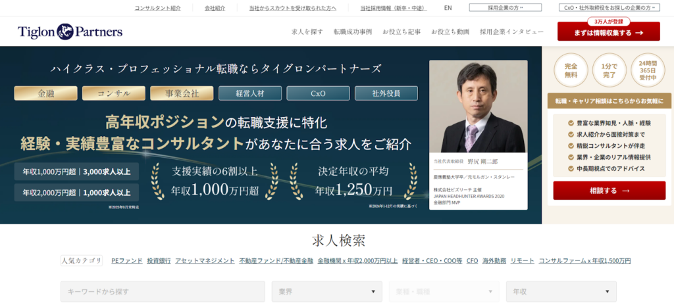Click checkmark icon beside 業界・企業のリアル情報提供

(571, 158)
